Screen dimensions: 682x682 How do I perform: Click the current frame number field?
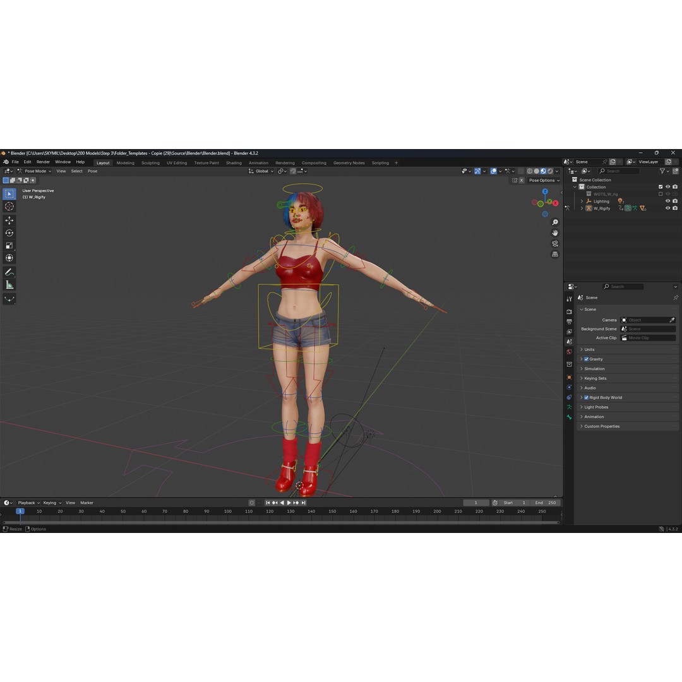(x=476, y=503)
